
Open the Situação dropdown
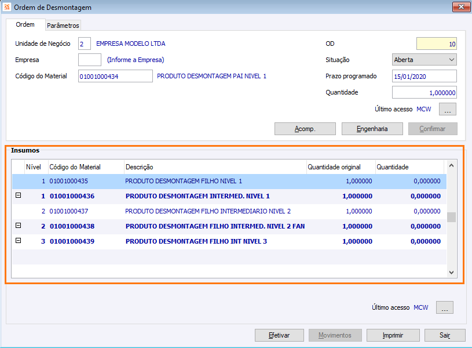pos(425,60)
